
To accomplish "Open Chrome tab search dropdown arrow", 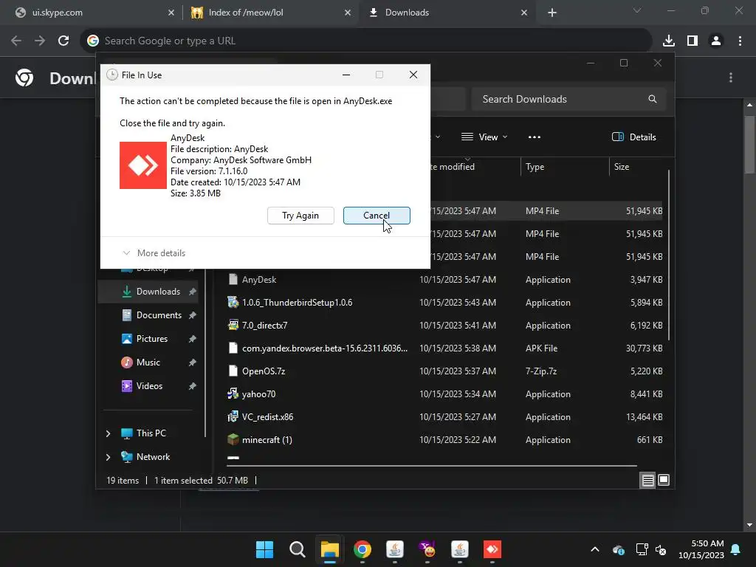I will click(637, 10).
